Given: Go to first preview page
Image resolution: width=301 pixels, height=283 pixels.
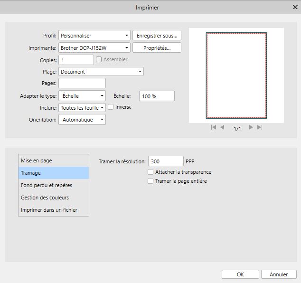Looking at the screenshot, I should click(x=214, y=127).
